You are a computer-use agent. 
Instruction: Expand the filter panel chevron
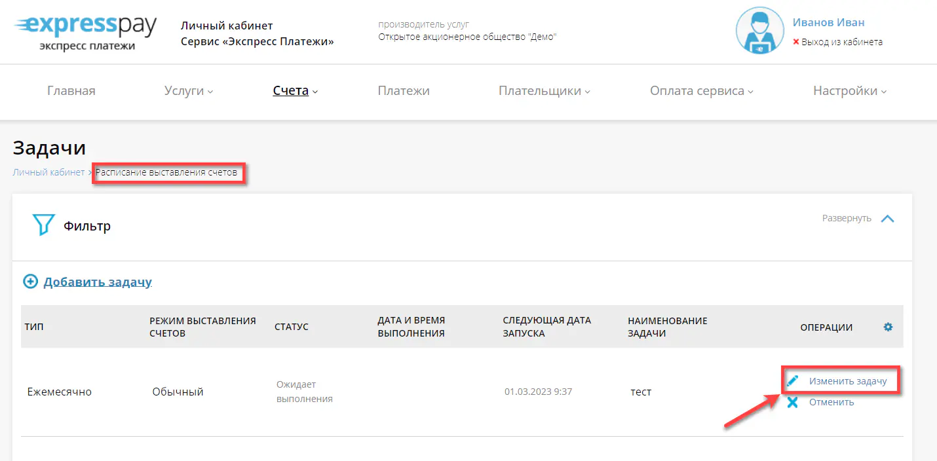tap(887, 219)
